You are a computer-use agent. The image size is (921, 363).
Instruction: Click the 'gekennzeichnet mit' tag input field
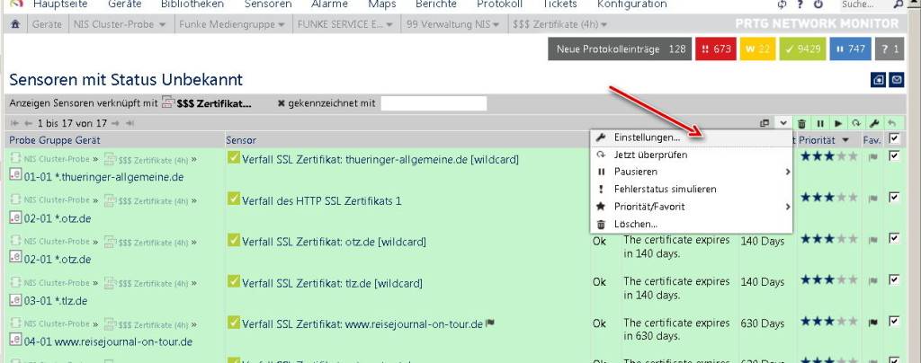click(434, 104)
